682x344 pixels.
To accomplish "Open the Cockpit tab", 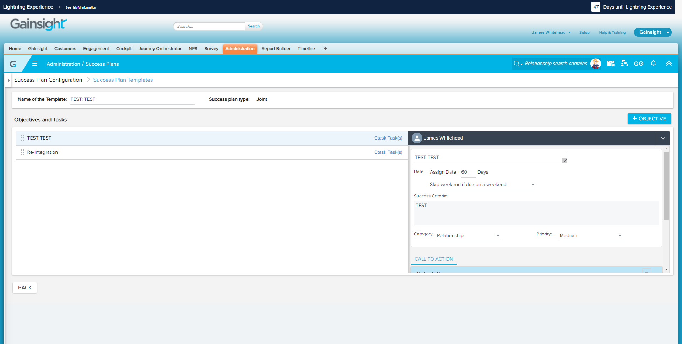I will tap(124, 49).
